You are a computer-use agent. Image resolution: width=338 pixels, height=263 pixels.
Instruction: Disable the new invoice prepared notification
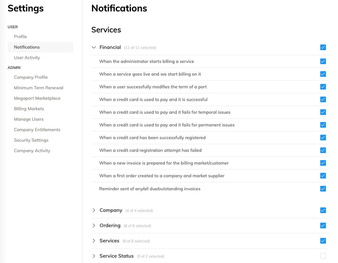[x=323, y=163]
